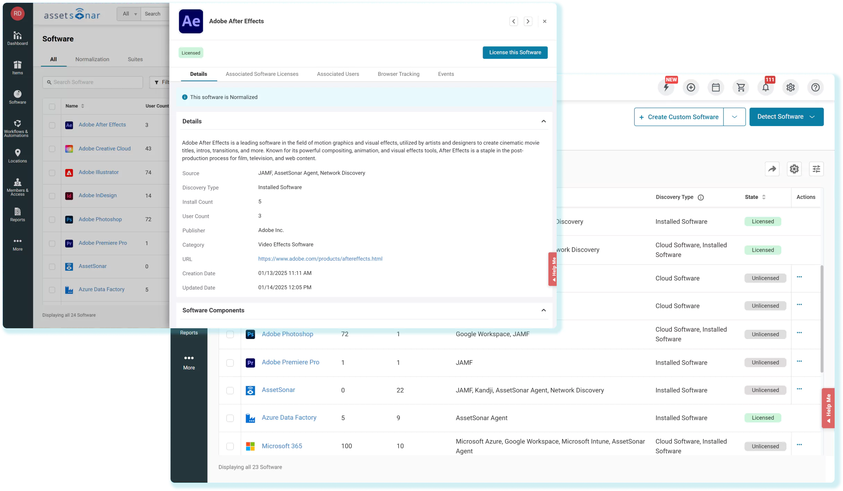This screenshot has width=843, height=491.
Task: Open Reports in the top-left sidebar
Action: (17, 215)
